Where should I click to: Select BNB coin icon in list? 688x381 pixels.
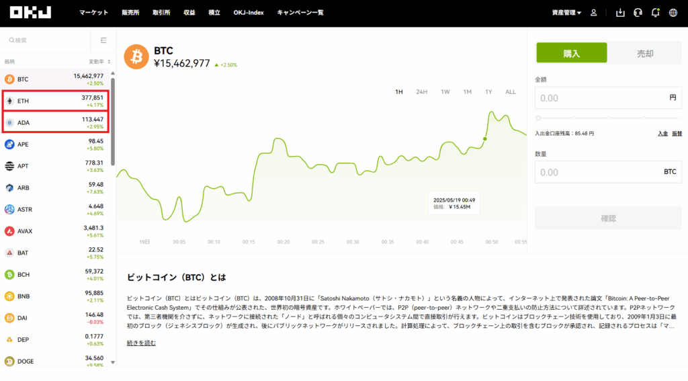[x=9, y=296]
